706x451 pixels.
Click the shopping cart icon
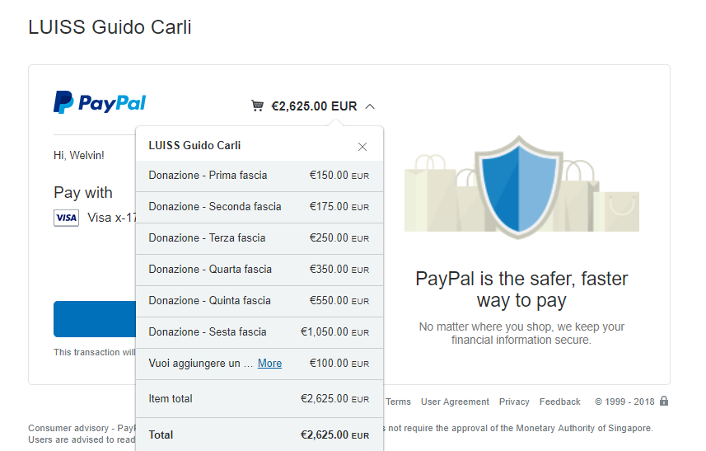pyautogui.click(x=258, y=106)
